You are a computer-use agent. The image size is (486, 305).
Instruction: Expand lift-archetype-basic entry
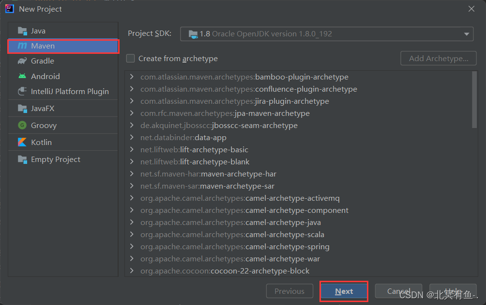coord(132,149)
